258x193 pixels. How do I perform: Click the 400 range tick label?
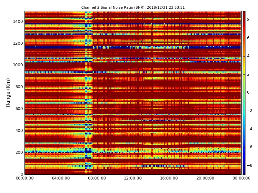click(x=19, y=131)
